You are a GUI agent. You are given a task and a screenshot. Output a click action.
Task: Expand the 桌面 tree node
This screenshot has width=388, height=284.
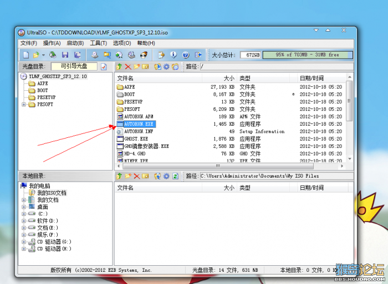[x=24, y=207]
